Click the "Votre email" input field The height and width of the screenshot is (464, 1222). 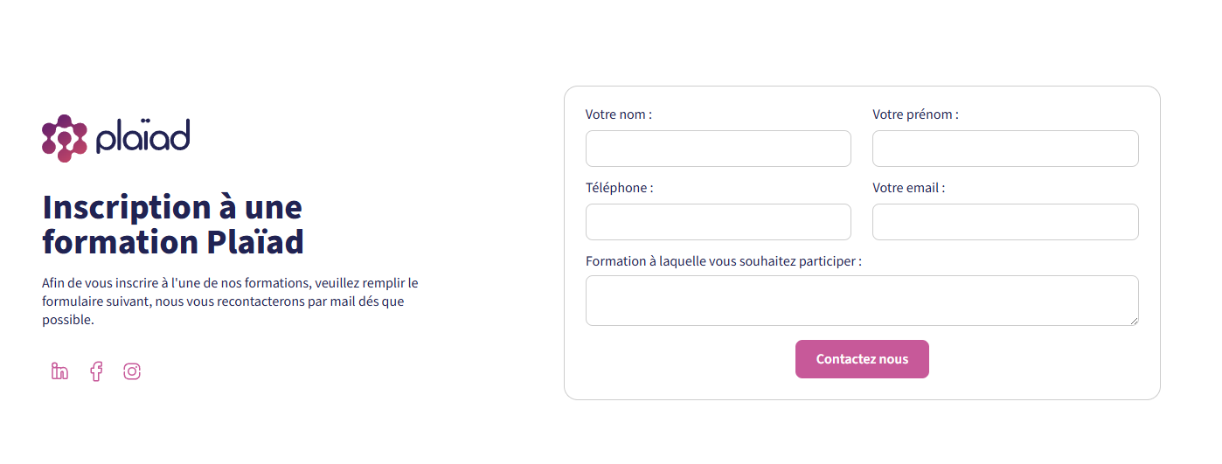tap(1005, 222)
